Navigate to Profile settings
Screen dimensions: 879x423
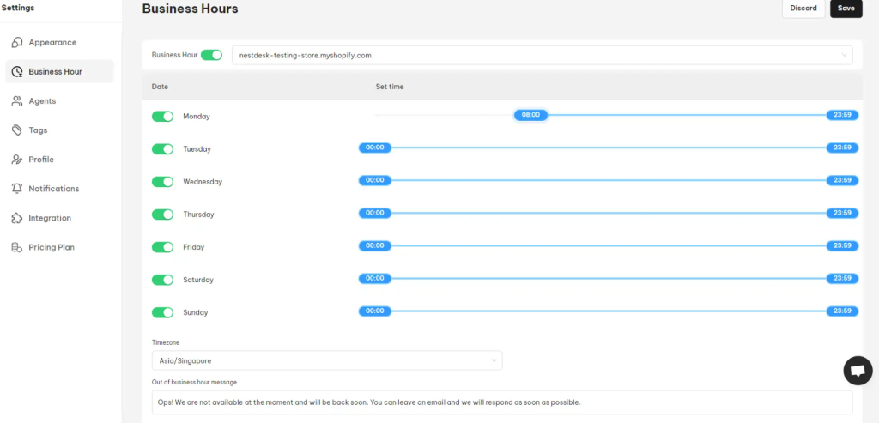click(59, 160)
